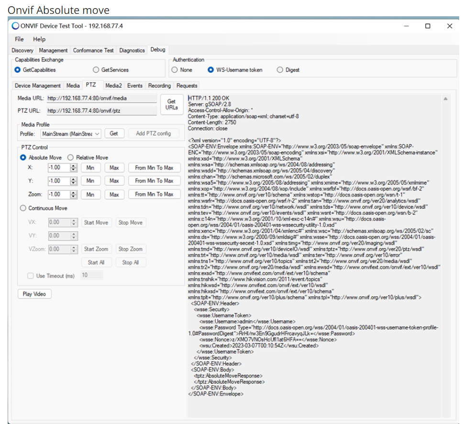Click From Min To Max for Zoom
Screen dimensions: 464x424
tap(154, 195)
